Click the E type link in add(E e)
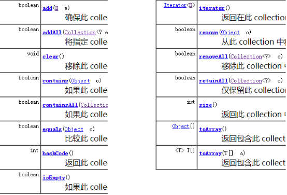 click(56, 8)
